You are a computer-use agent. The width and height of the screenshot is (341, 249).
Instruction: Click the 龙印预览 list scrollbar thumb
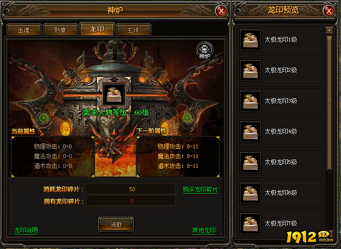tap(329, 103)
